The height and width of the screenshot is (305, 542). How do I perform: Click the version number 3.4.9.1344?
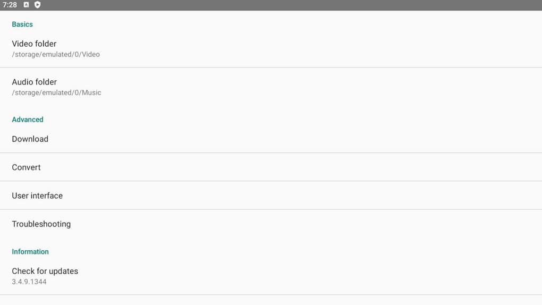29,282
